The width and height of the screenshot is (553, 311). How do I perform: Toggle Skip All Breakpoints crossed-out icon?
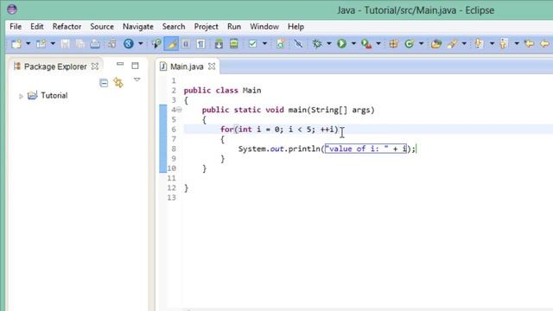pyautogui.click(x=298, y=44)
